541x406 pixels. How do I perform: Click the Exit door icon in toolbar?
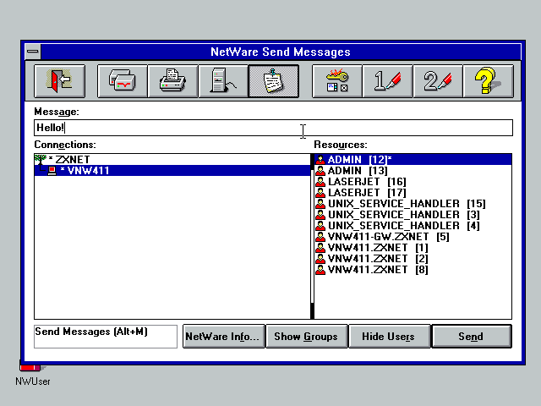coord(59,81)
